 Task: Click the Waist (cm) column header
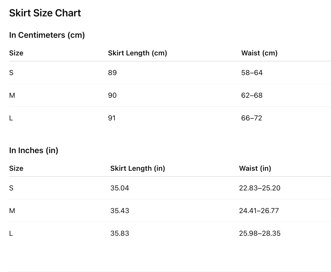(259, 53)
